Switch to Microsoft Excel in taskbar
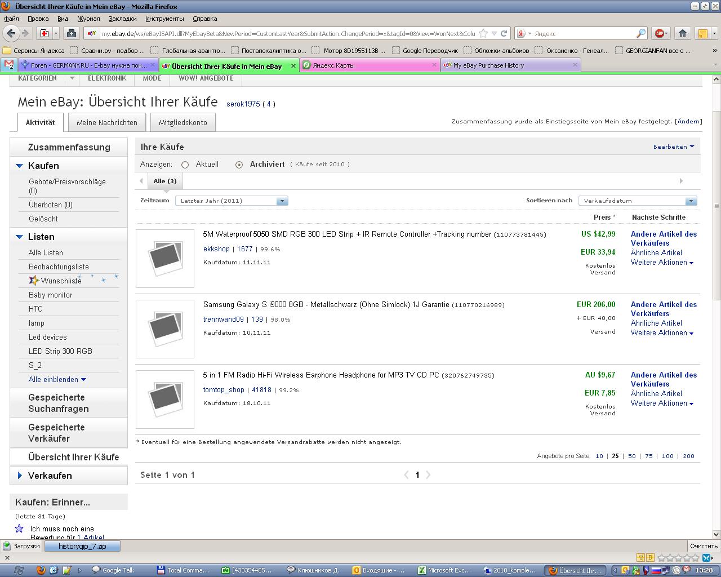This screenshot has height=577, width=721. (444, 570)
